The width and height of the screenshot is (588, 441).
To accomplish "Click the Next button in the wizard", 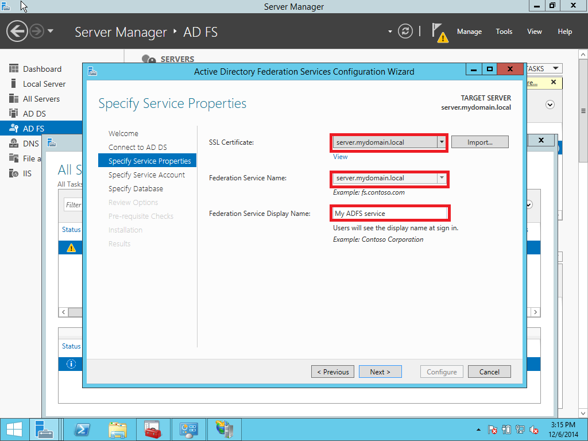I will tap(380, 372).
